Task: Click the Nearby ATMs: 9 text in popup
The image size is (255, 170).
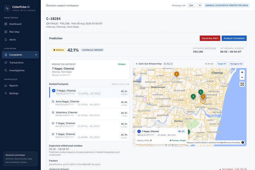Action: [144, 140]
